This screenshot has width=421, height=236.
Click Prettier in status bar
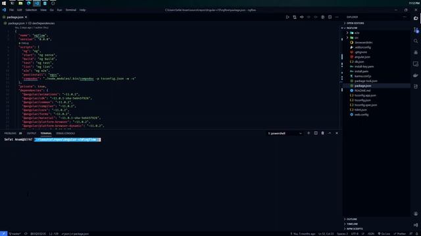pos(400,233)
